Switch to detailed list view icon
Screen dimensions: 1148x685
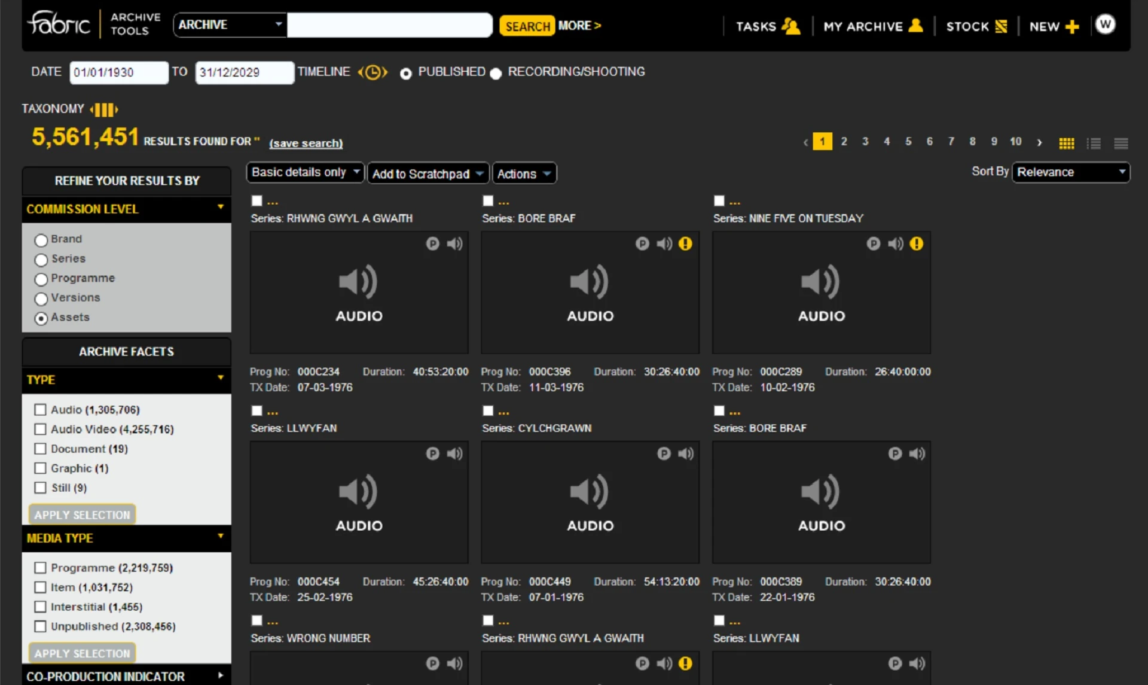tap(1094, 143)
